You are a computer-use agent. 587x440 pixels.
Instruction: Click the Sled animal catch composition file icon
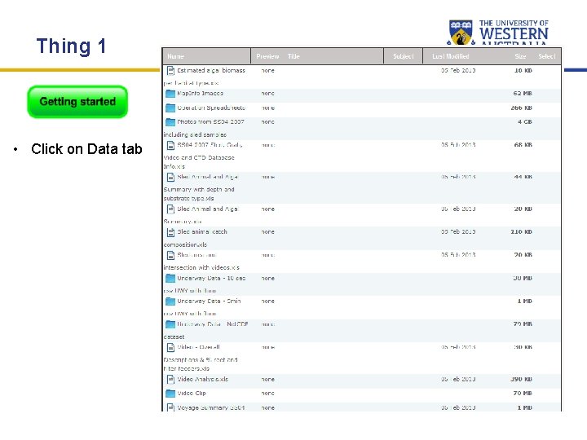[x=170, y=232]
